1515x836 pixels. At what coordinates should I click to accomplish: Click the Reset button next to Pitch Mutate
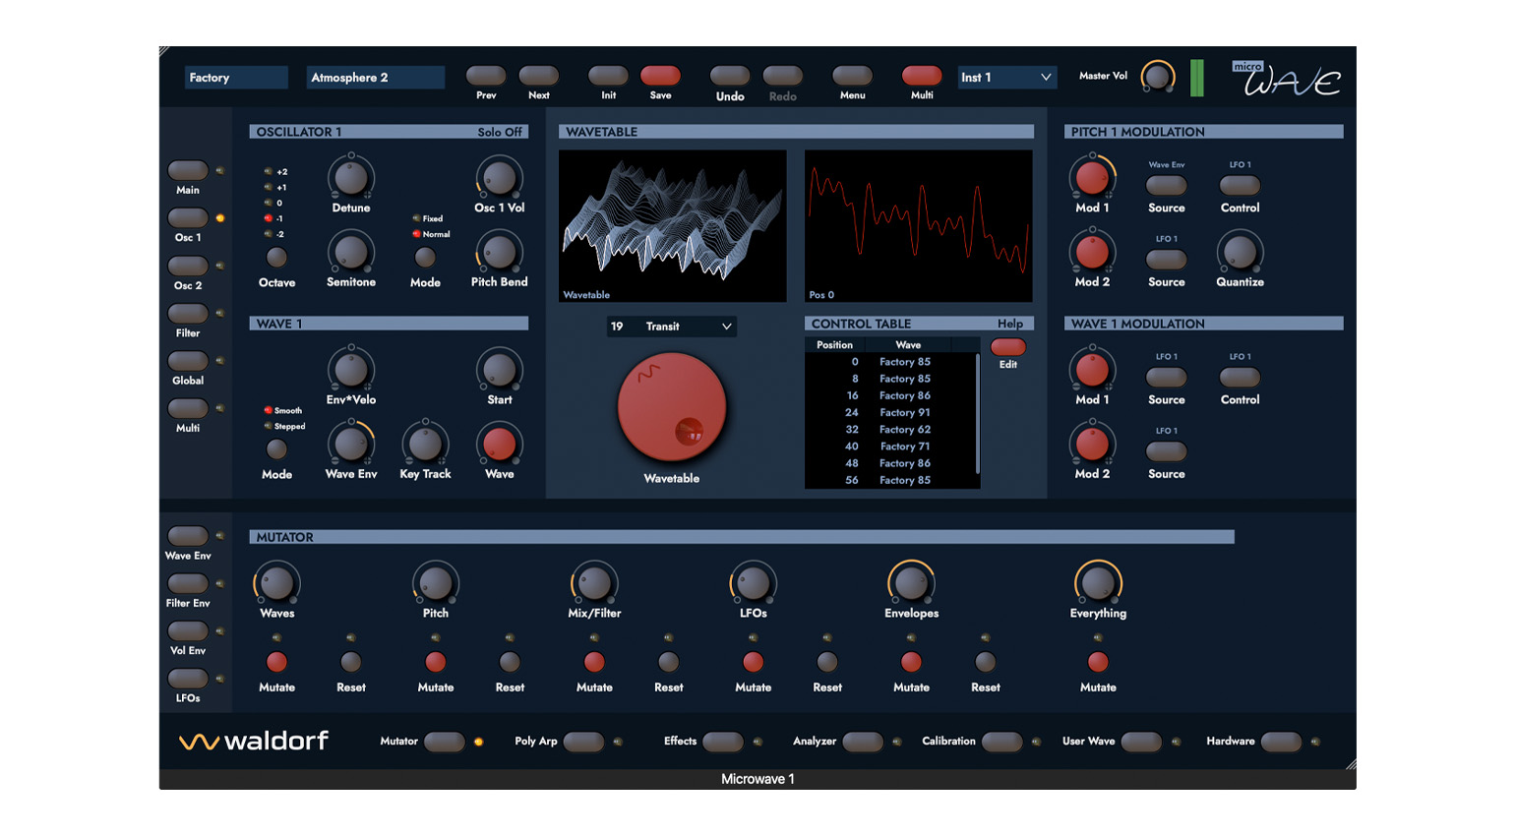[510, 662]
